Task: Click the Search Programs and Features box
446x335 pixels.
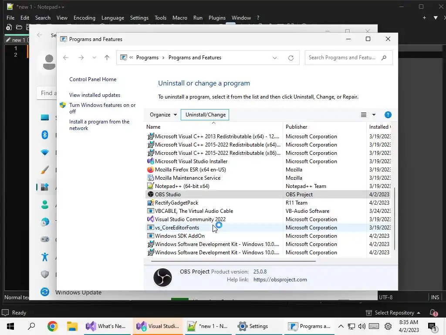Action: [x=348, y=58]
